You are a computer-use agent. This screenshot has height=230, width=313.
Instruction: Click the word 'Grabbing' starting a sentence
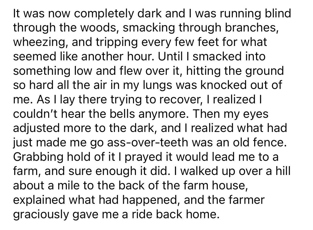point(38,157)
